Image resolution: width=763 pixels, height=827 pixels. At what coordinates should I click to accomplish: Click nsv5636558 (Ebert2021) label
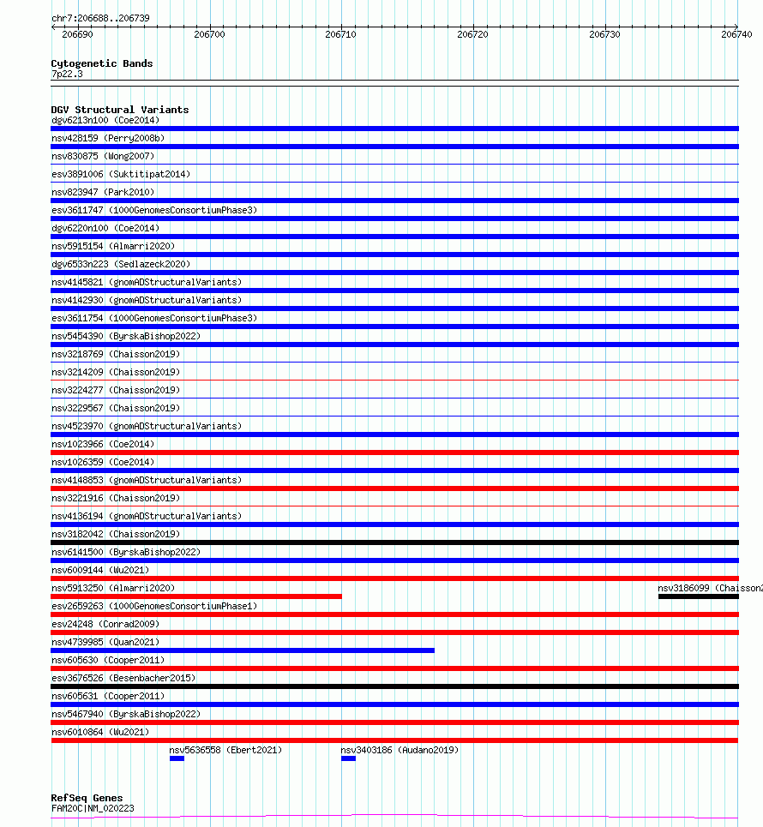coord(225,750)
